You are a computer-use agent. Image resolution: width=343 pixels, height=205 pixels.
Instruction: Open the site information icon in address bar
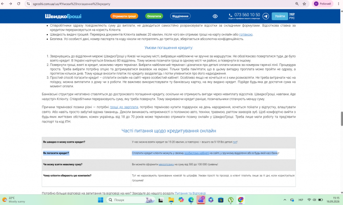coord(28,4)
